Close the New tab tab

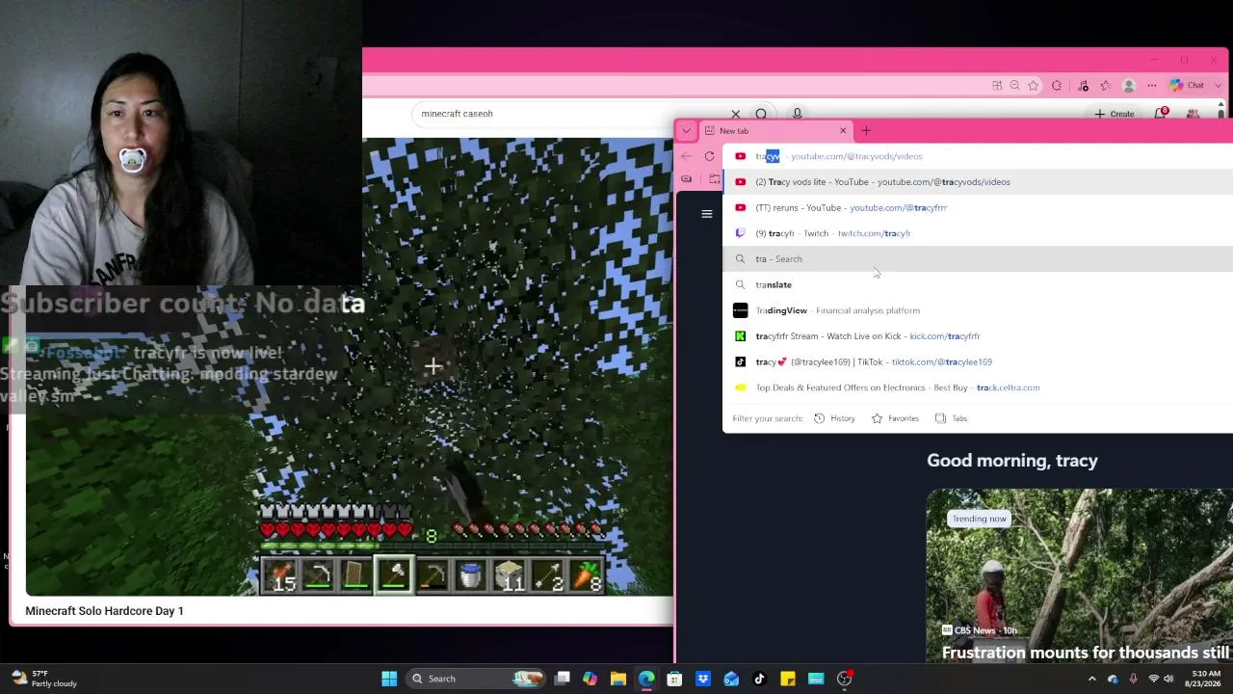pos(843,131)
